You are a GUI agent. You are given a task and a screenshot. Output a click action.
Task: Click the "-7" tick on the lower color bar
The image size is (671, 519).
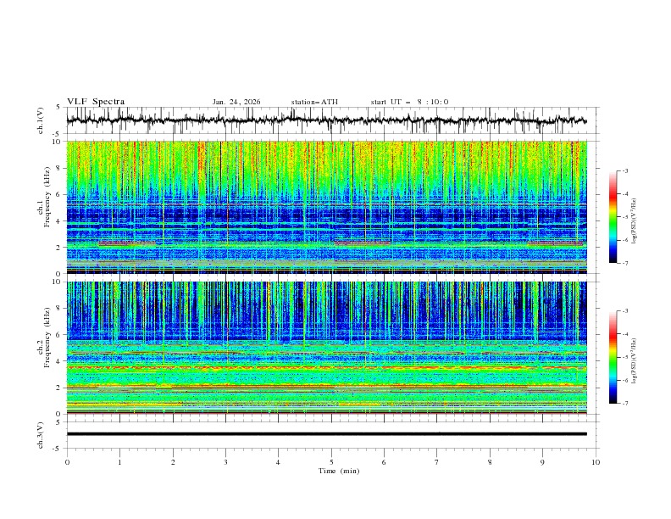pyautogui.click(x=624, y=403)
